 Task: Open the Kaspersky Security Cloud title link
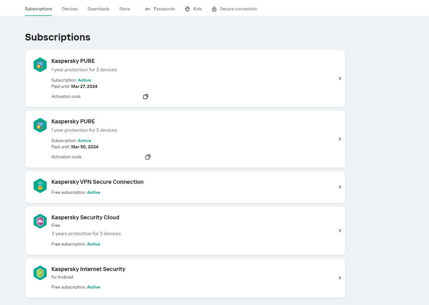pyautogui.click(x=85, y=217)
